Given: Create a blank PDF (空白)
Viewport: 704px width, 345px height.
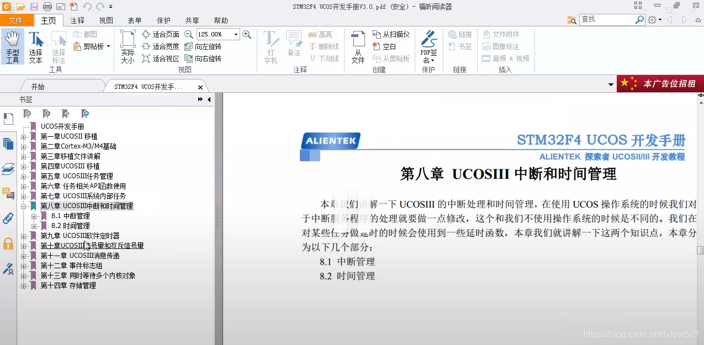Looking at the screenshot, I should (x=384, y=46).
